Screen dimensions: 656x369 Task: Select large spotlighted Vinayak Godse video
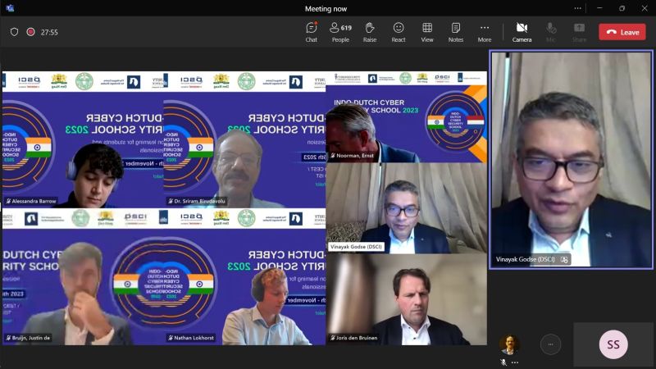(x=571, y=159)
